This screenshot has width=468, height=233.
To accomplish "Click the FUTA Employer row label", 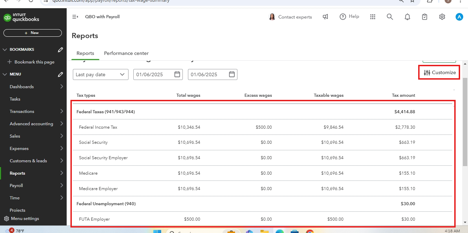I will pos(94,219).
